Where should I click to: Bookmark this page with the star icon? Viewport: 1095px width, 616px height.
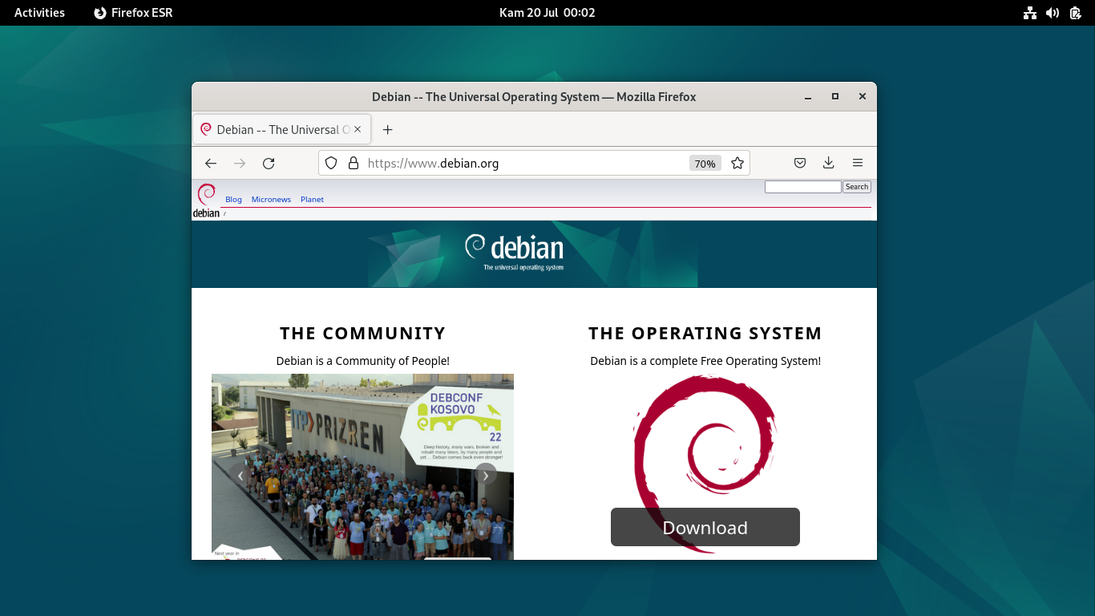tap(737, 163)
